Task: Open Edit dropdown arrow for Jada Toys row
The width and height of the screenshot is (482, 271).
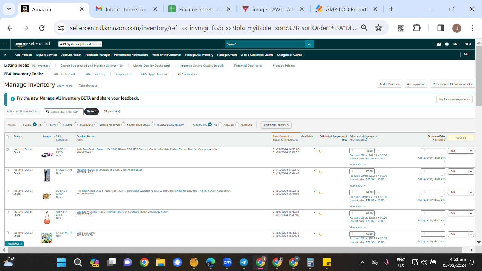Action: tap(471, 150)
